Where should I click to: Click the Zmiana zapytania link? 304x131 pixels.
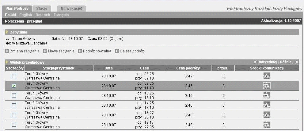25,51
